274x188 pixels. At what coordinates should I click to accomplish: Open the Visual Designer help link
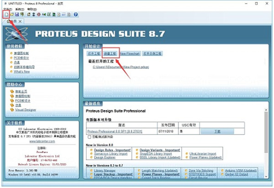[x=25, y=110]
